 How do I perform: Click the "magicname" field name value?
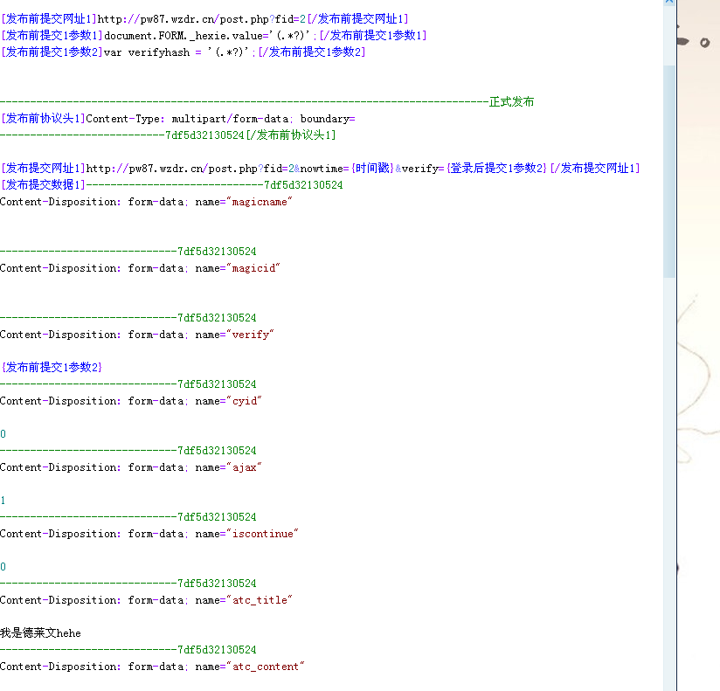coord(259,202)
